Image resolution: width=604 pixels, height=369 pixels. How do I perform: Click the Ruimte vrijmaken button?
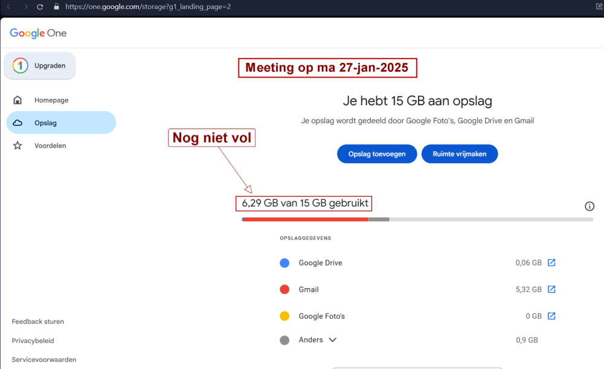460,153
